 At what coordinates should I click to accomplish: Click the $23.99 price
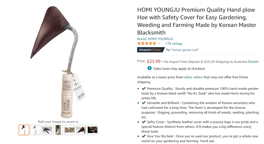tap(153, 61)
